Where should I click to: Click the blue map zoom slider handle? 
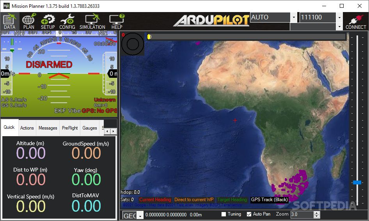pyautogui.click(x=357, y=182)
